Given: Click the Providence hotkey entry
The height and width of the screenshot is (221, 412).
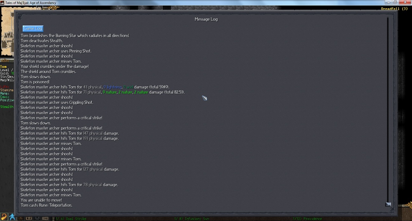Looking at the screenshot, I should pos(308,219).
